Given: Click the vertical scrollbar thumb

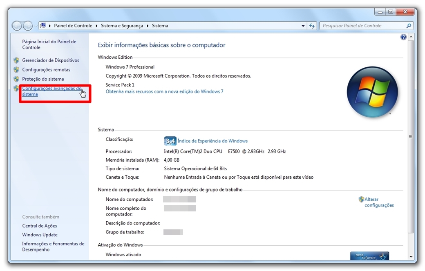Looking at the screenshot, I should (x=411, y=136).
